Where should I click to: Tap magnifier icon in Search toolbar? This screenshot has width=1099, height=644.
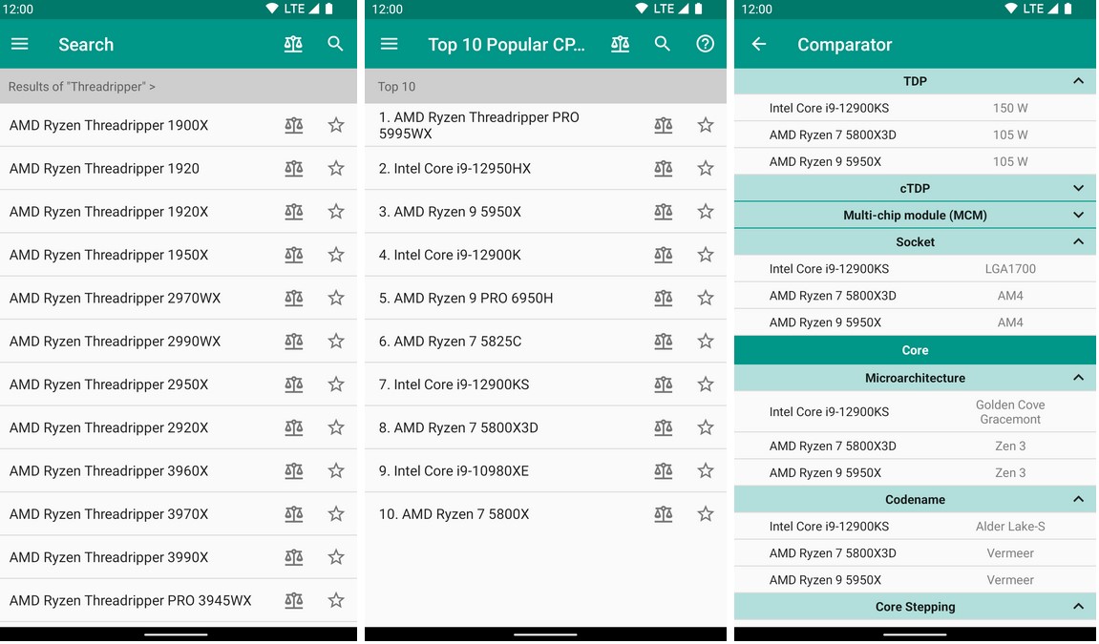tap(336, 44)
